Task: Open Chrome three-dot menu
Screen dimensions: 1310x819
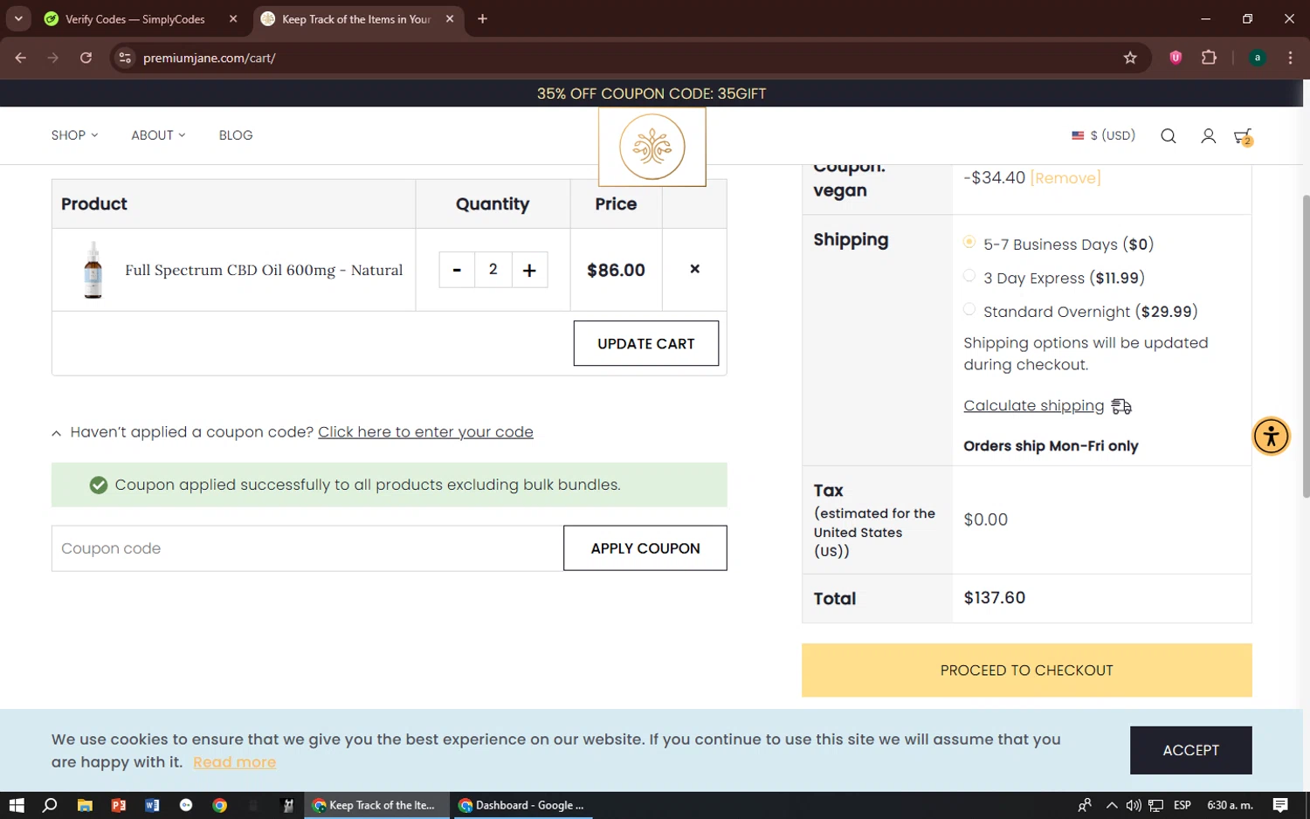Action: coord(1290,58)
